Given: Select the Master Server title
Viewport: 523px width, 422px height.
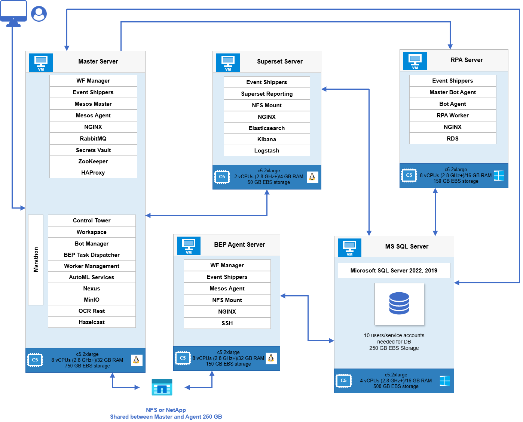Looking at the screenshot, I should [x=98, y=62].
